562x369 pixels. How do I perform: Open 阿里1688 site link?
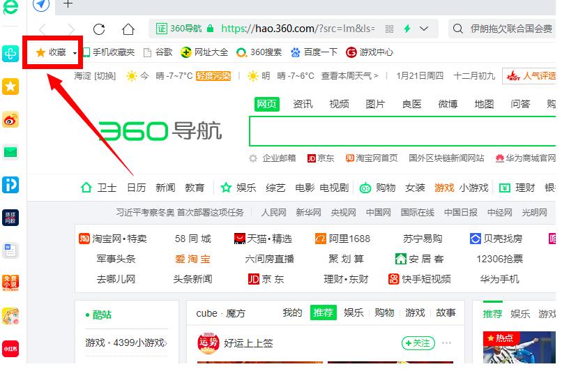tap(342, 239)
